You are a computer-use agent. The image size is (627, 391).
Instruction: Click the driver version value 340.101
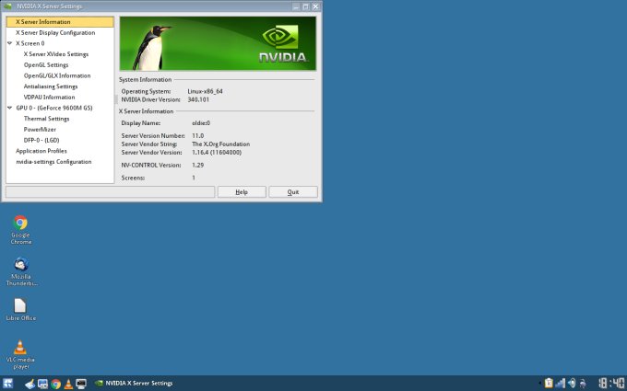click(x=198, y=99)
